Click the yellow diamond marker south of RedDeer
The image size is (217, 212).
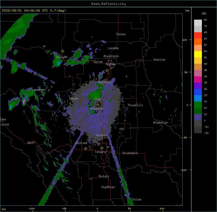[x=107, y=71]
